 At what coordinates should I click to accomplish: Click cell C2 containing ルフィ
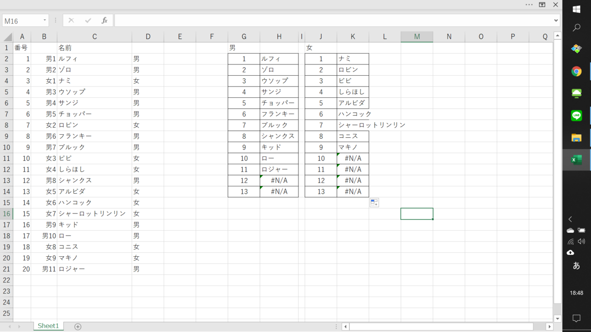95,59
